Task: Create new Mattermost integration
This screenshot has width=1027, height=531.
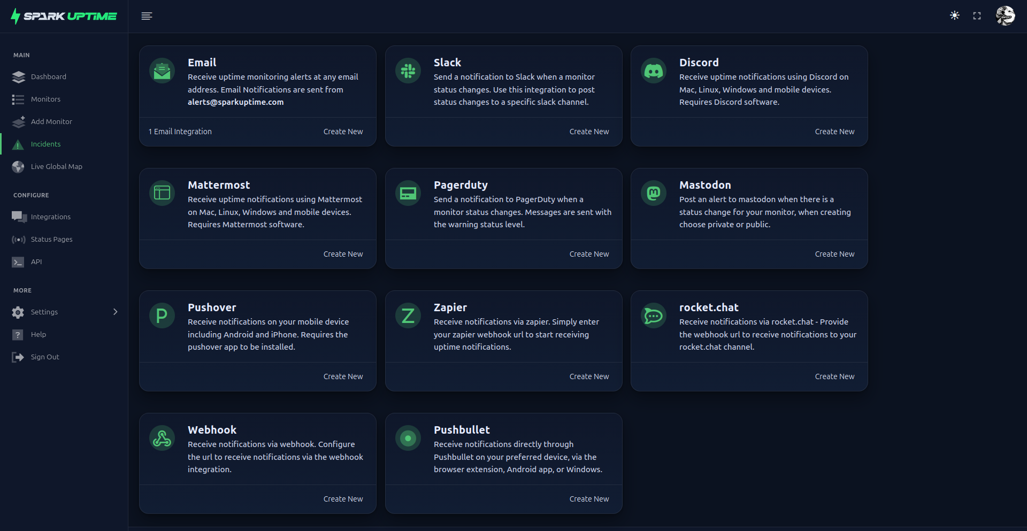Action: tap(343, 254)
